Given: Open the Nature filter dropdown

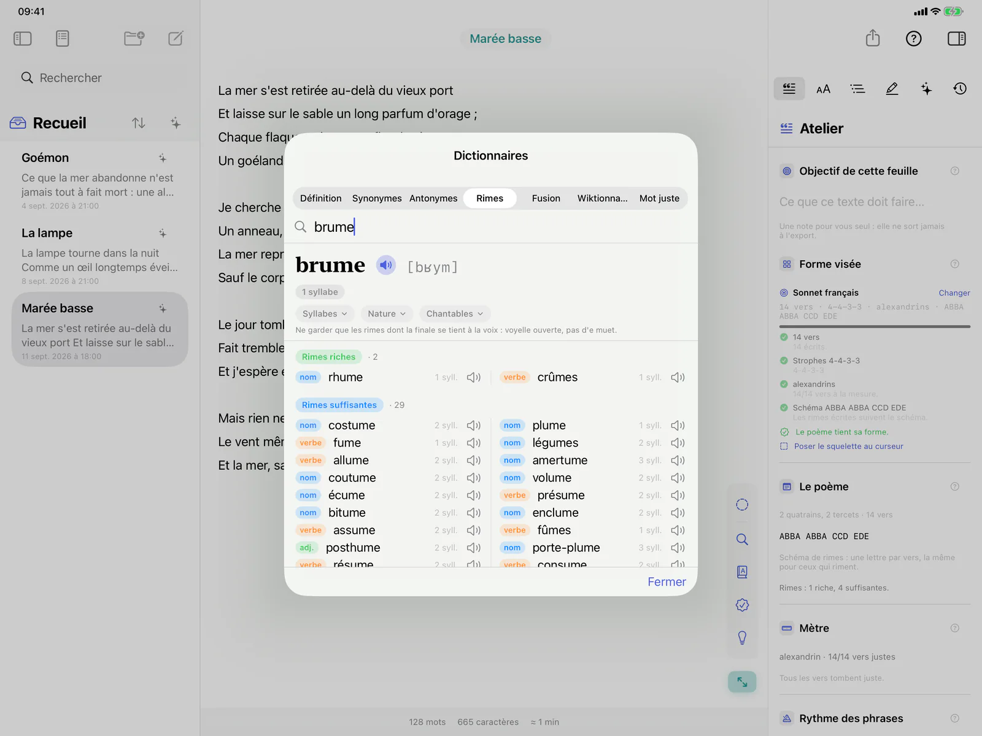Looking at the screenshot, I should 387,313.
